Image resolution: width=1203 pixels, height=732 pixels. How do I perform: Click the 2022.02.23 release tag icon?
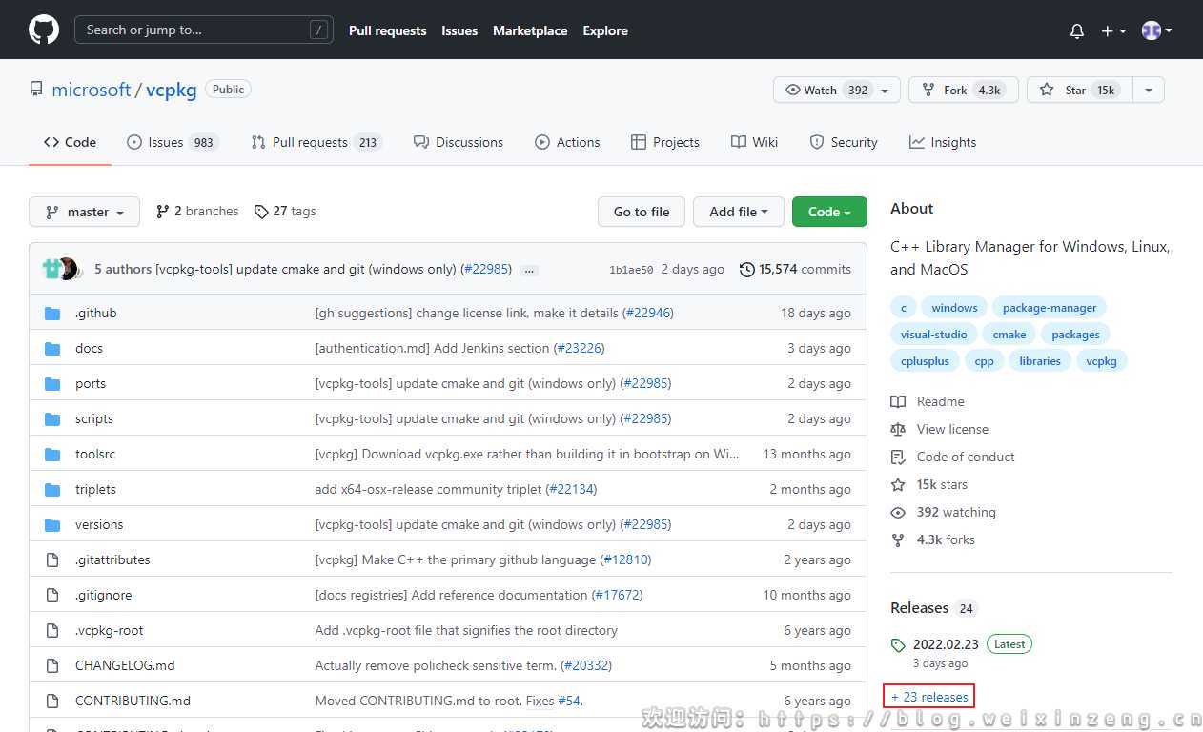click(898, 645)
